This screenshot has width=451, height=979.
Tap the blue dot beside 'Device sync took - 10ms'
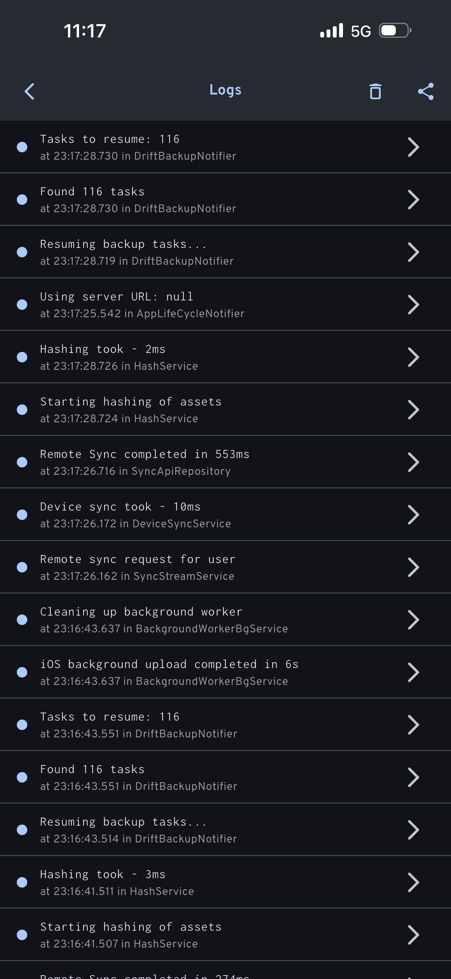[x=22, y=515]
